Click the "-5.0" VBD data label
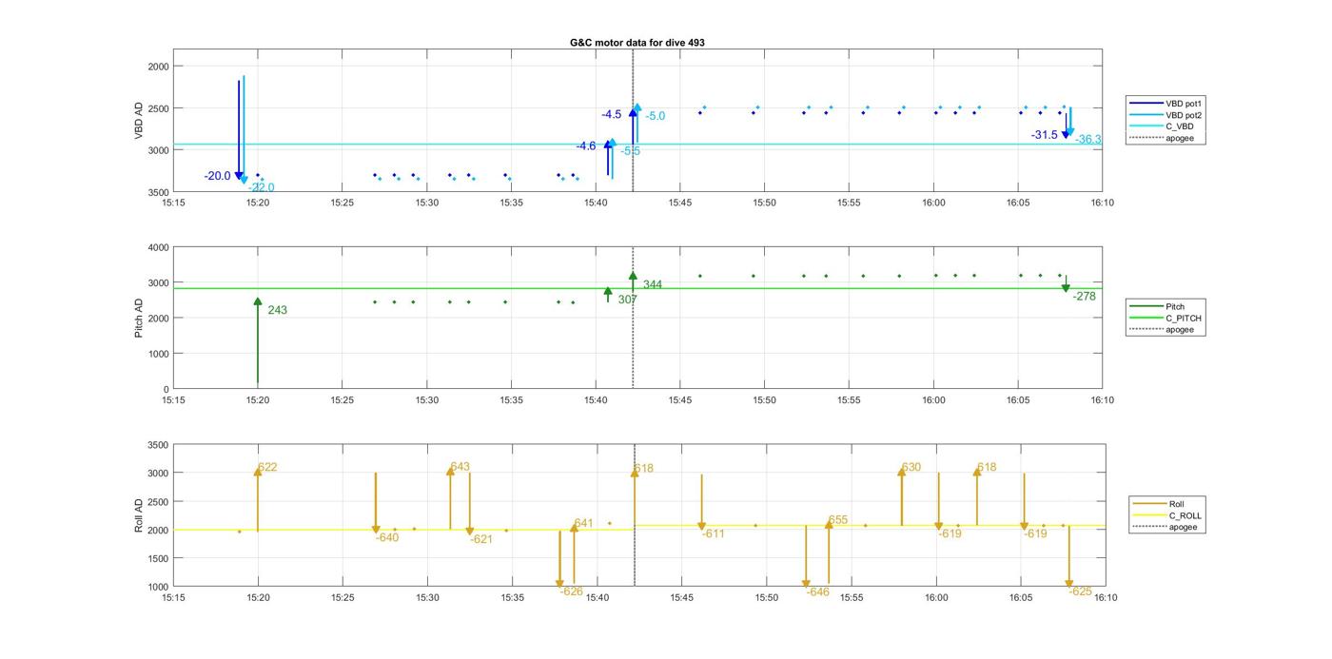This screenshot has width=1332, height=659. tap(655, 116)
